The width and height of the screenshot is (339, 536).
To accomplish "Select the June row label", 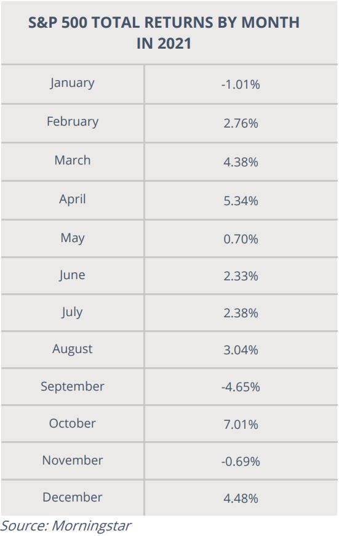I will coord(72,275).
